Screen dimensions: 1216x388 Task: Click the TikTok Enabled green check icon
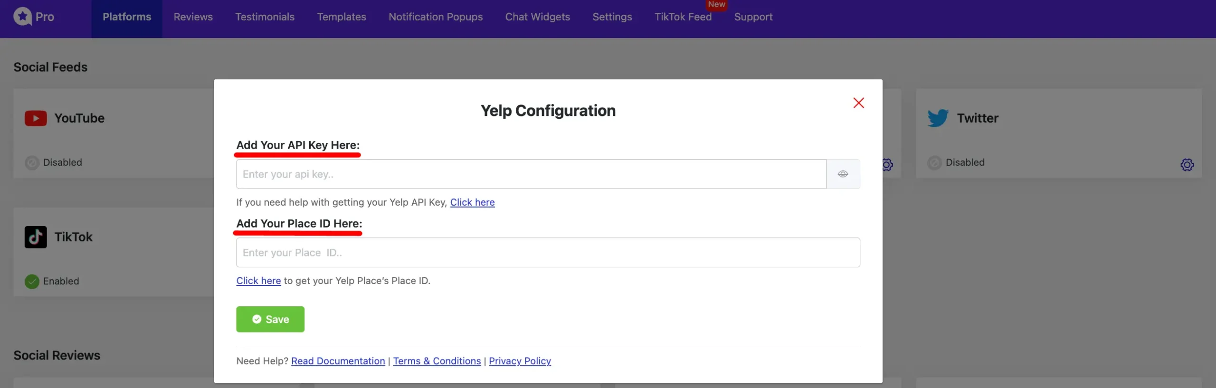coord(32,282)
